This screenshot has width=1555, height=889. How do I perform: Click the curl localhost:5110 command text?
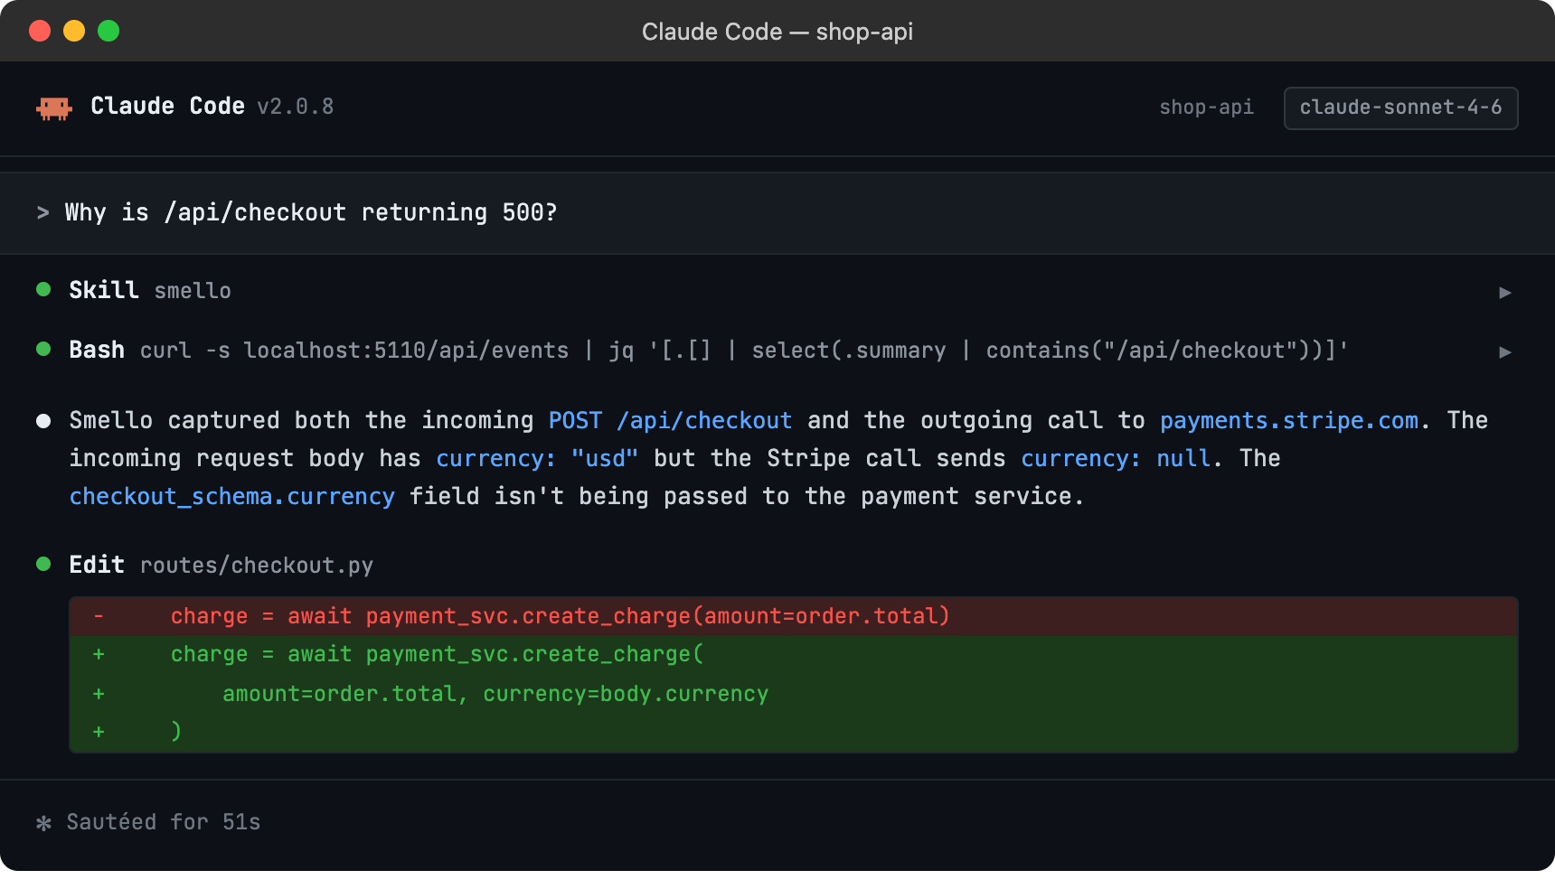tap(744, 351)
